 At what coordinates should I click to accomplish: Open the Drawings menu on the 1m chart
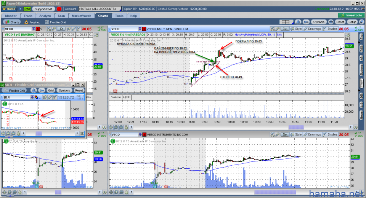(312, 29)
